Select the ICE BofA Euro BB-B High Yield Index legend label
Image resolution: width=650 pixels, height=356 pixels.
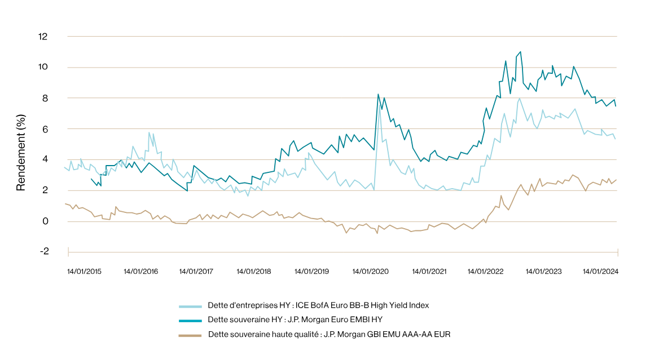coord(318,305)
